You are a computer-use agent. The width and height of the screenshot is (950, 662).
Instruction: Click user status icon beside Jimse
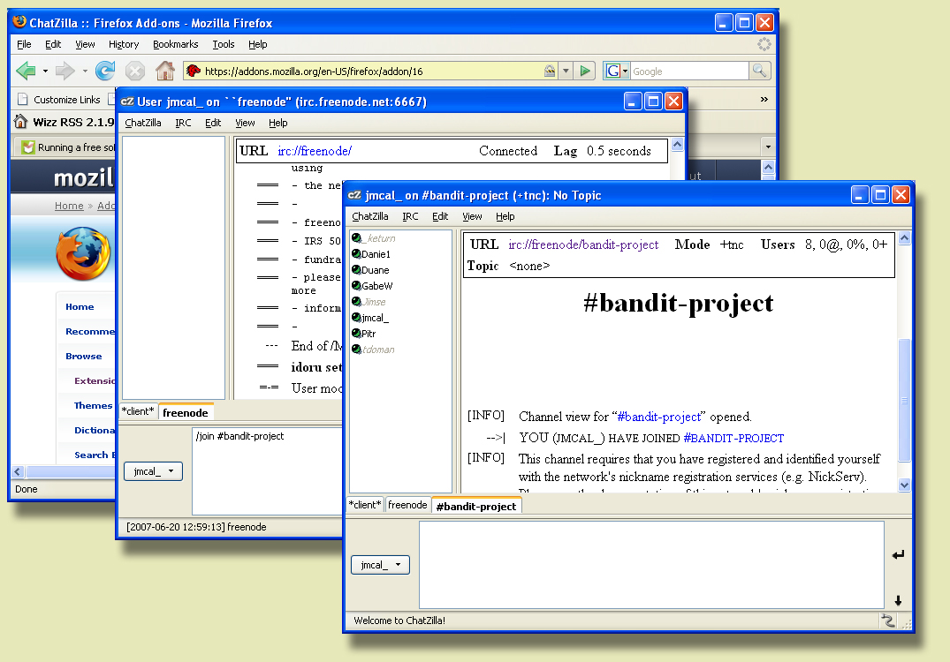pos(357,301)
